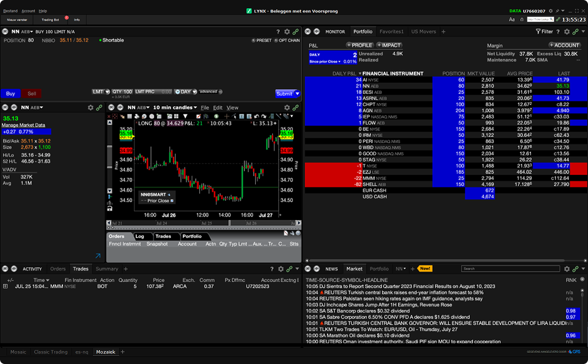
Task: Open global settings gear beside account number
Action: pos(551,11)
